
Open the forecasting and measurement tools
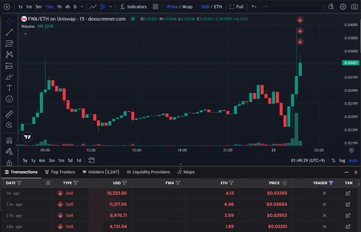pyautogui.click(x=9, y=66)
